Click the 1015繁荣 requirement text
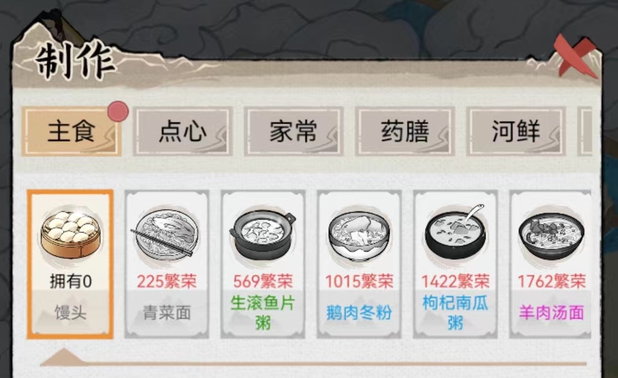Viewport: 618px width, 378px height. [359, 281]
